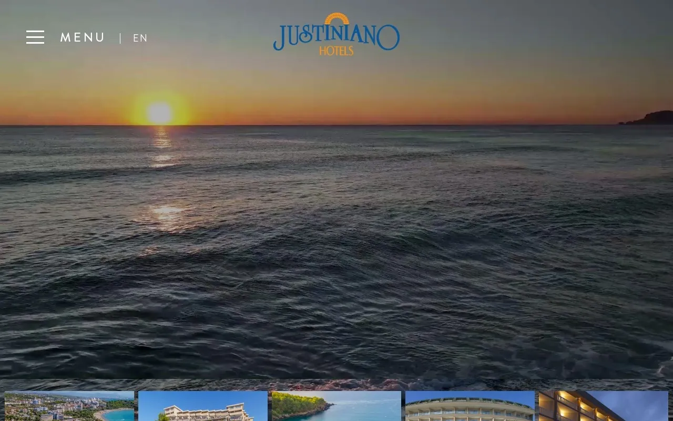Open the EN language selector
Image resolution: width=673 pixels, height=421 pixels.
pyautogui.click(x=140, y=38)
